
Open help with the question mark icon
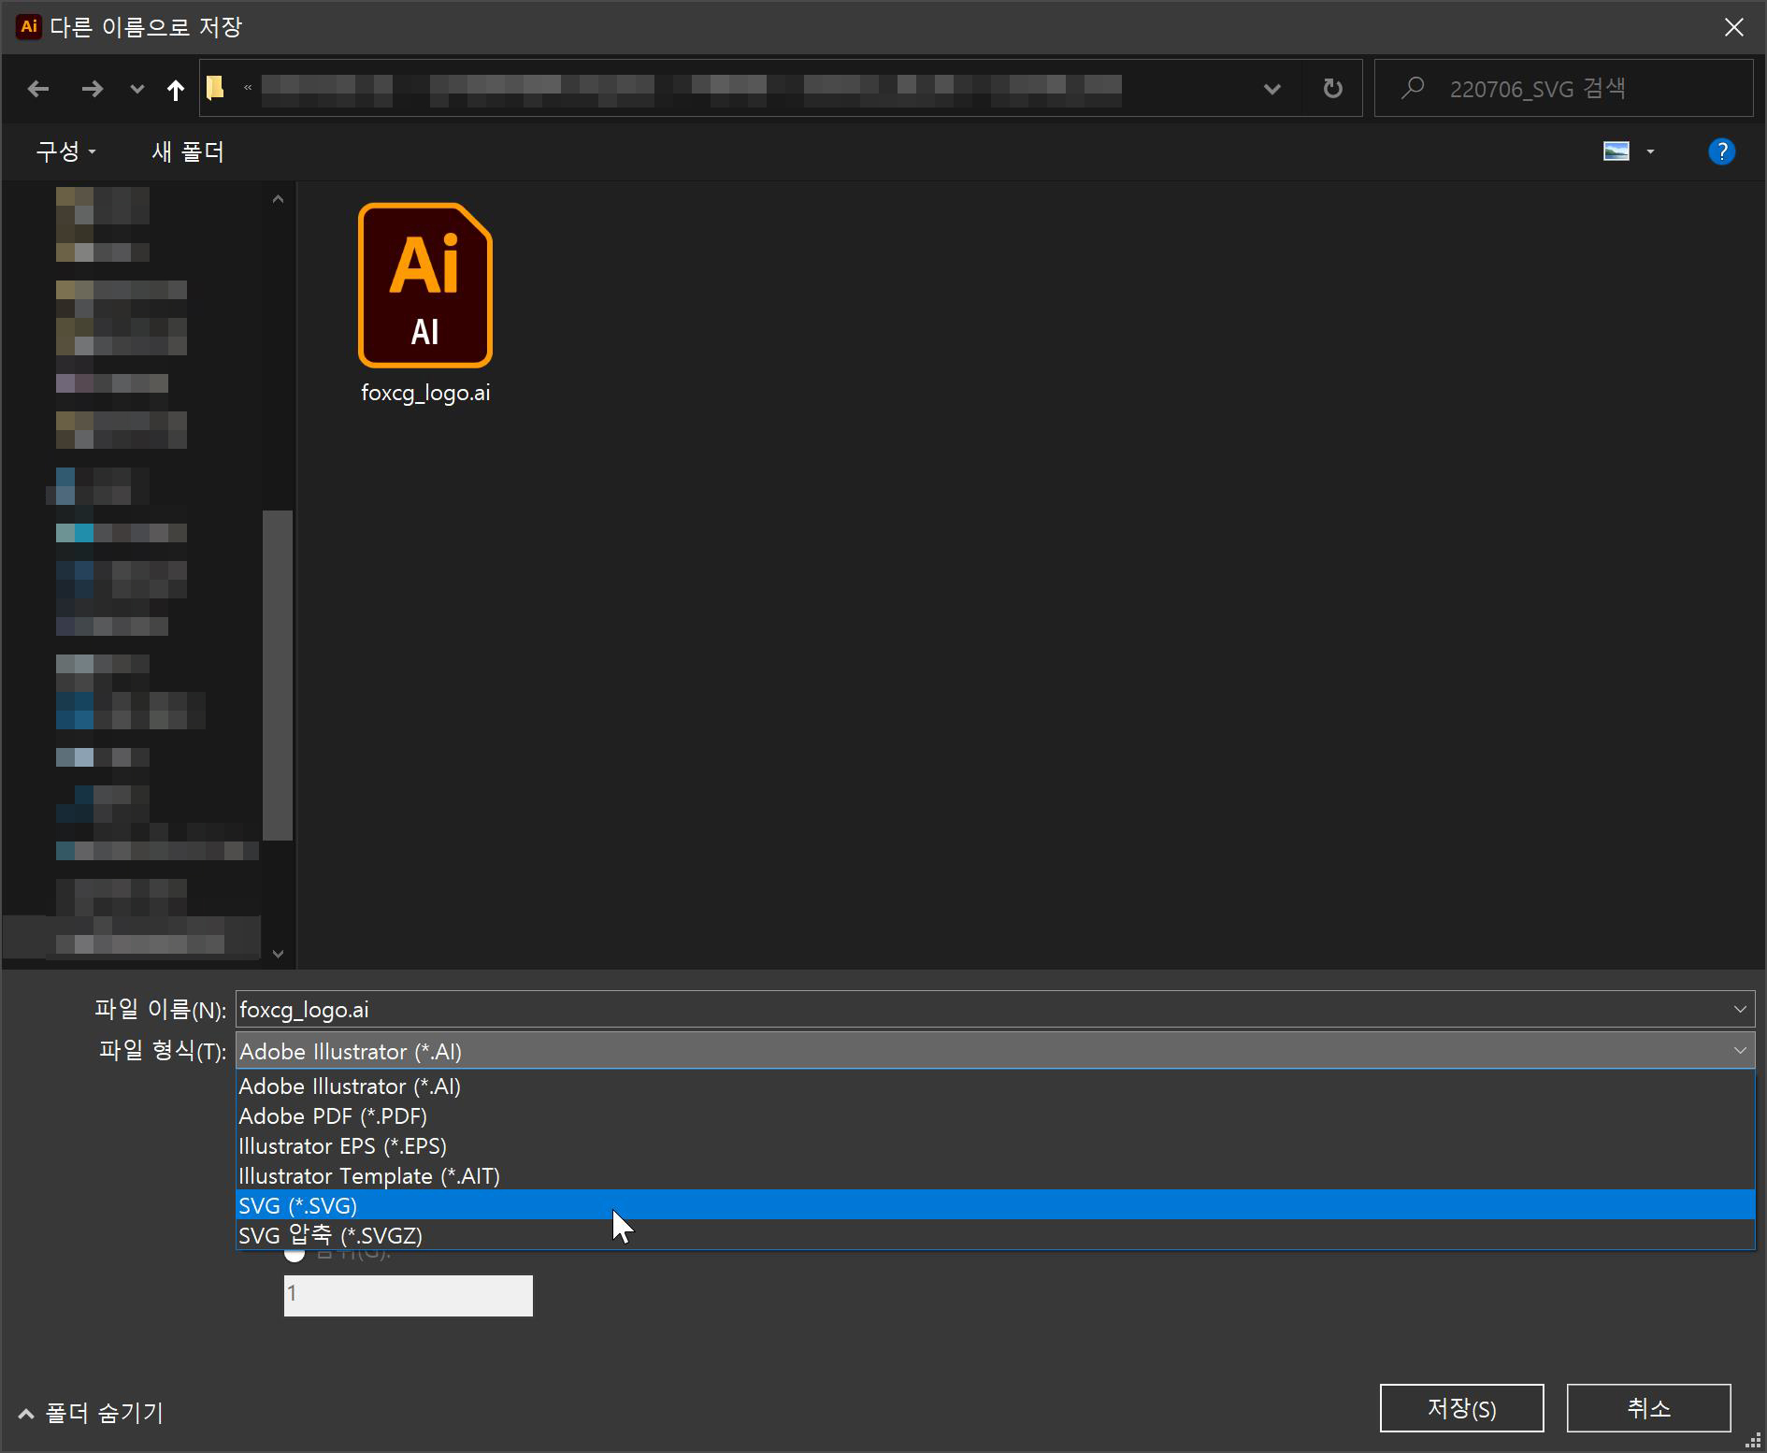[1721, 151]
